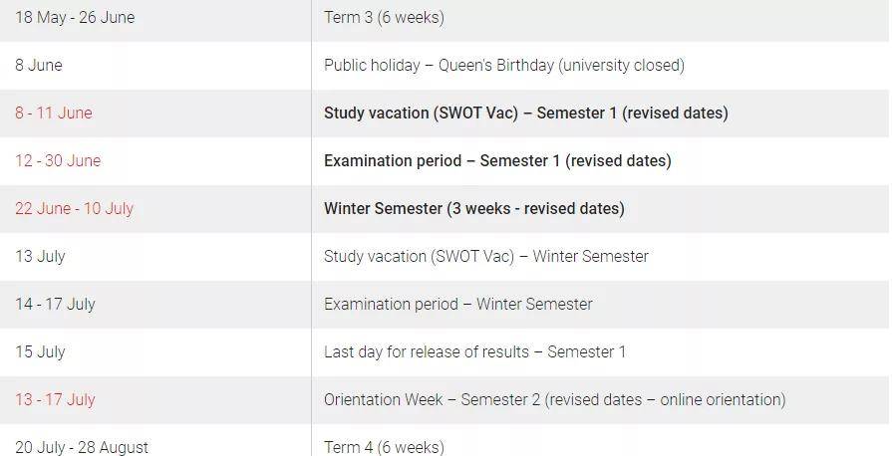Click the '20 July - 28 August' date cell
Image resolution: width=892 pixels, height=456 pixels.
82,447
